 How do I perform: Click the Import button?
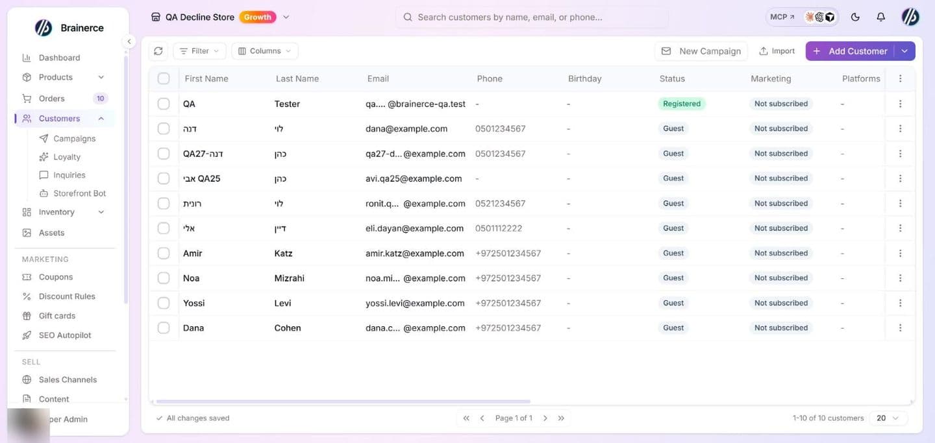click(x=777, y=51)
